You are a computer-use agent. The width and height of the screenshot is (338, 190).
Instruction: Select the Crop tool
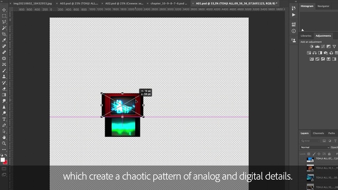(x=4, y=34)
